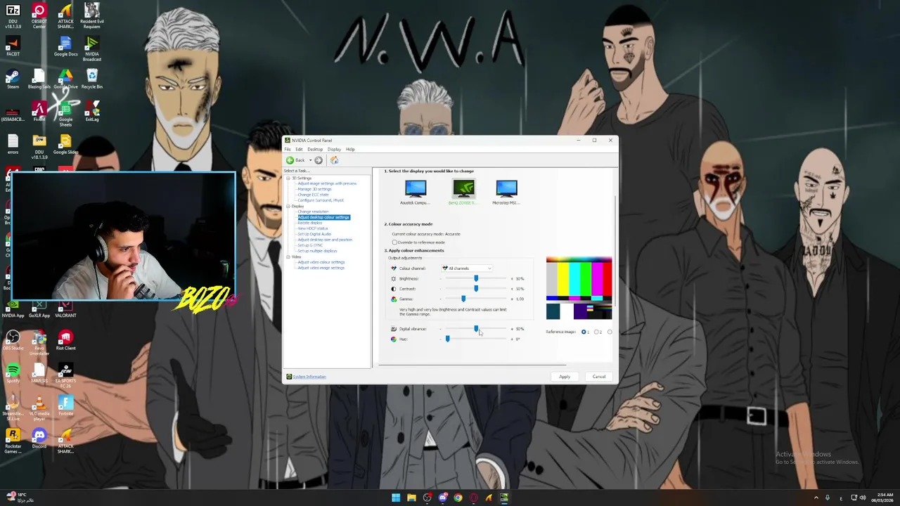Collapse the Video tree node

[288, 257]
